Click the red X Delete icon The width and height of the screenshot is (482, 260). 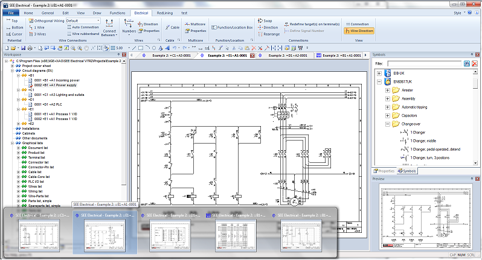(x=254, y=48)
